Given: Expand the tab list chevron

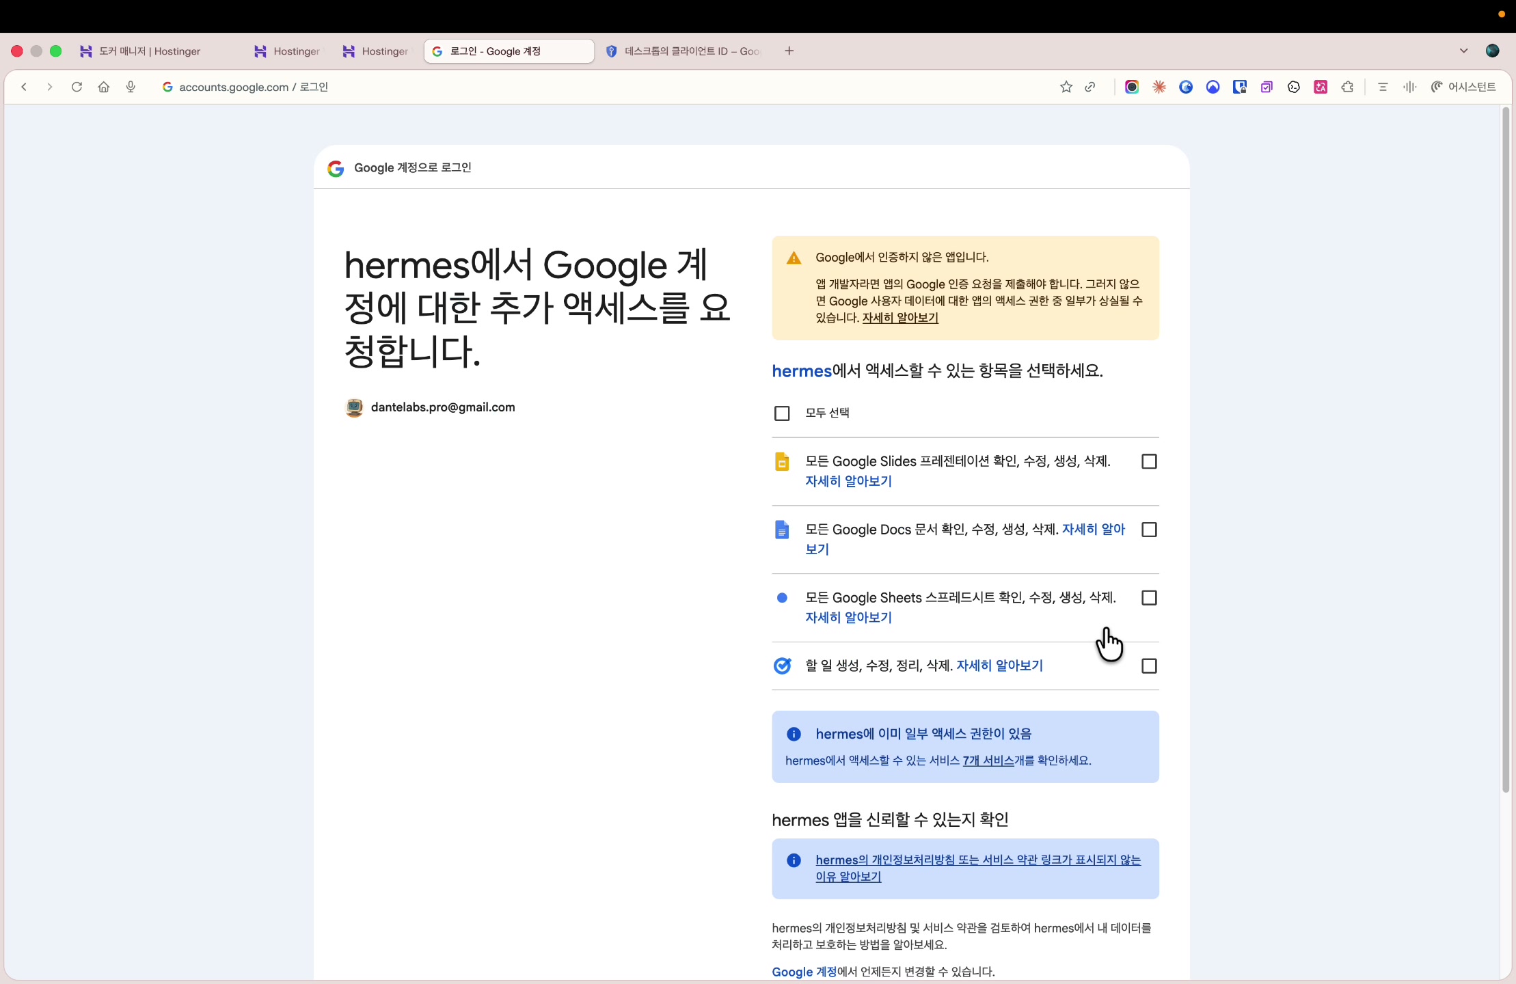Looking at the screenshot, I should click(x=1463, y=51).
